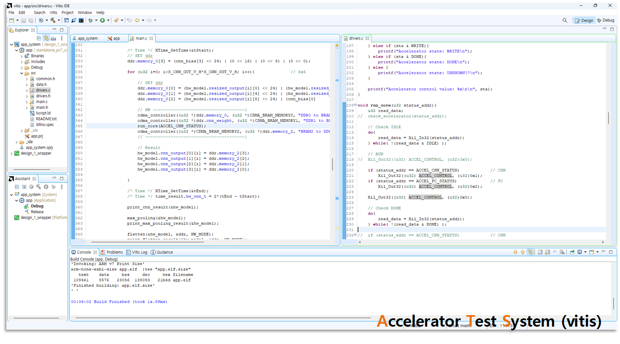Collapse the src folder in Explorer
Viewport: 620px width, 344px height.
(22, 73)
